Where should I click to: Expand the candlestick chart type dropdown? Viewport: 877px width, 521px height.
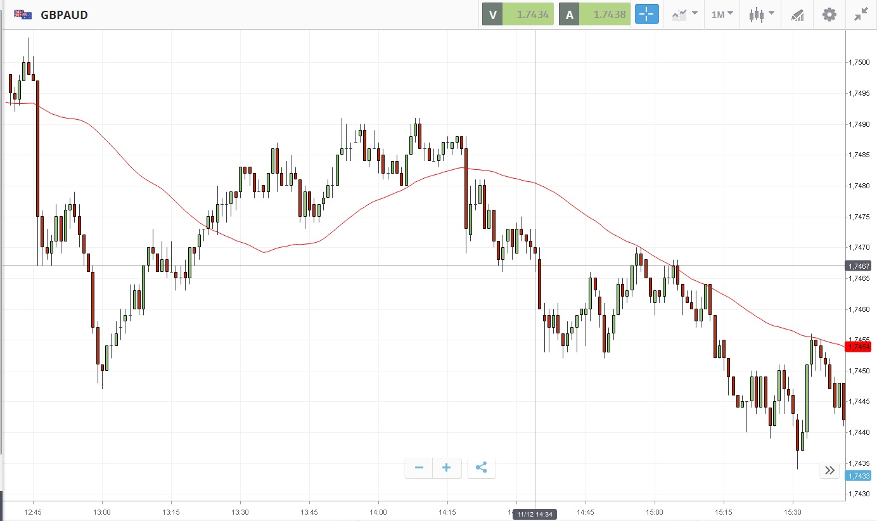click(x=760, y=15)
